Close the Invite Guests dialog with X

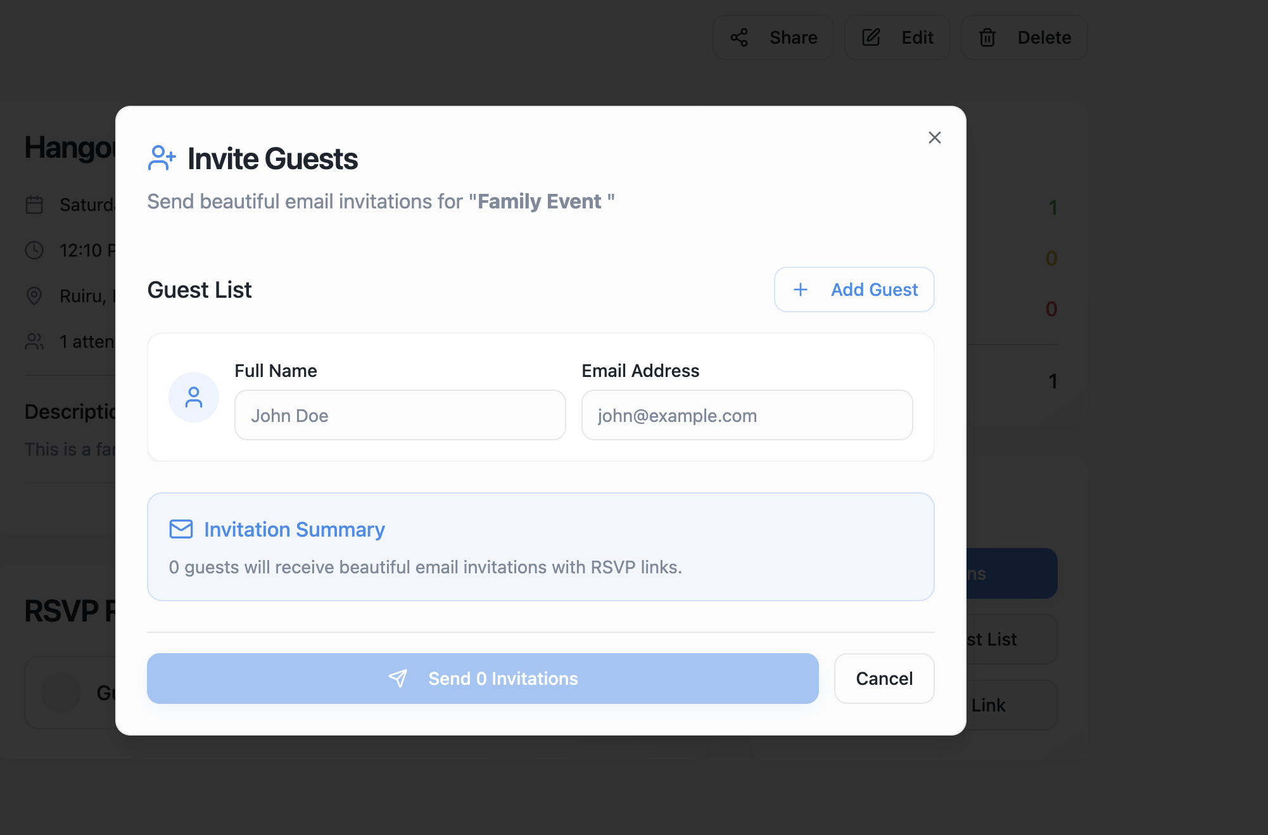point(934,137)
